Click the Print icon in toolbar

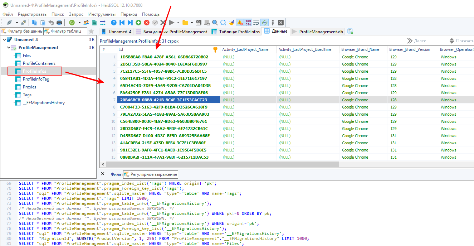(59, 23)
